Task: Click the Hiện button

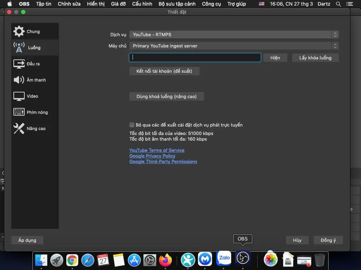Action: coord(275,58)
